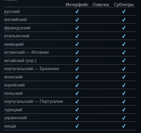Click the Озвучка column header
Screen dimensions: 141x133
click(101, 5)
